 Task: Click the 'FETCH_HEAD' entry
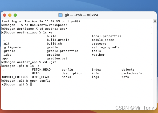coord(41,69)
